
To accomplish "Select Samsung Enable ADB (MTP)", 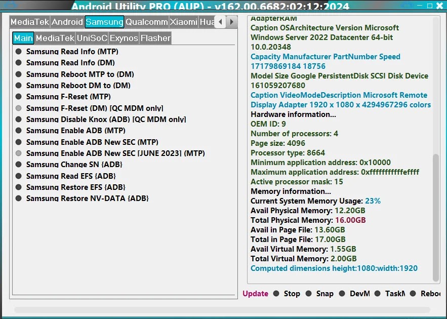I will (71, 131).
